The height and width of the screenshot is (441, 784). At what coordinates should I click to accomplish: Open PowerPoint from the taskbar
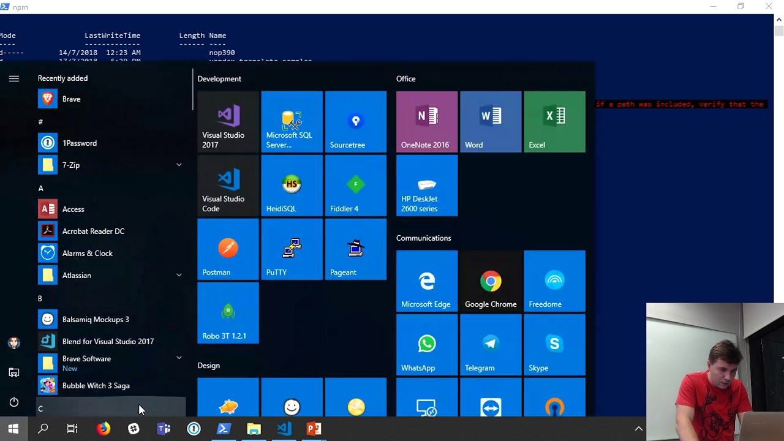tap(314, 429)
